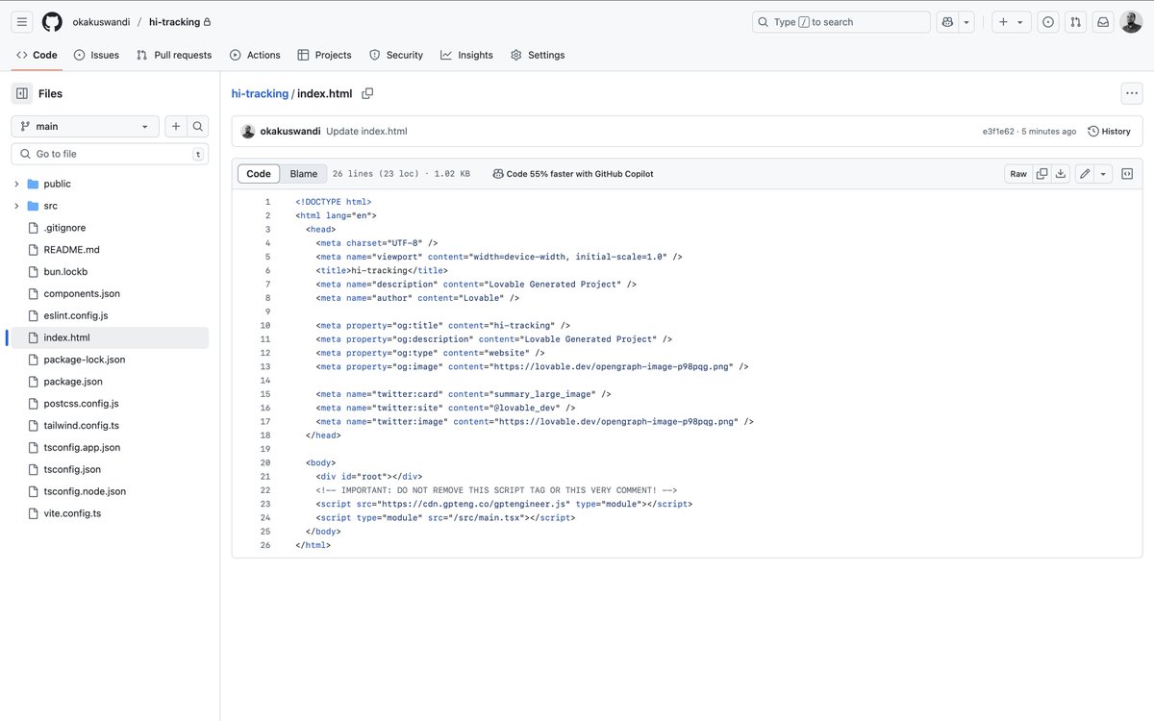Switch to the Security tab
Image resolution: width=1154 pixels, height=721 pixels.
pos(396,55)
